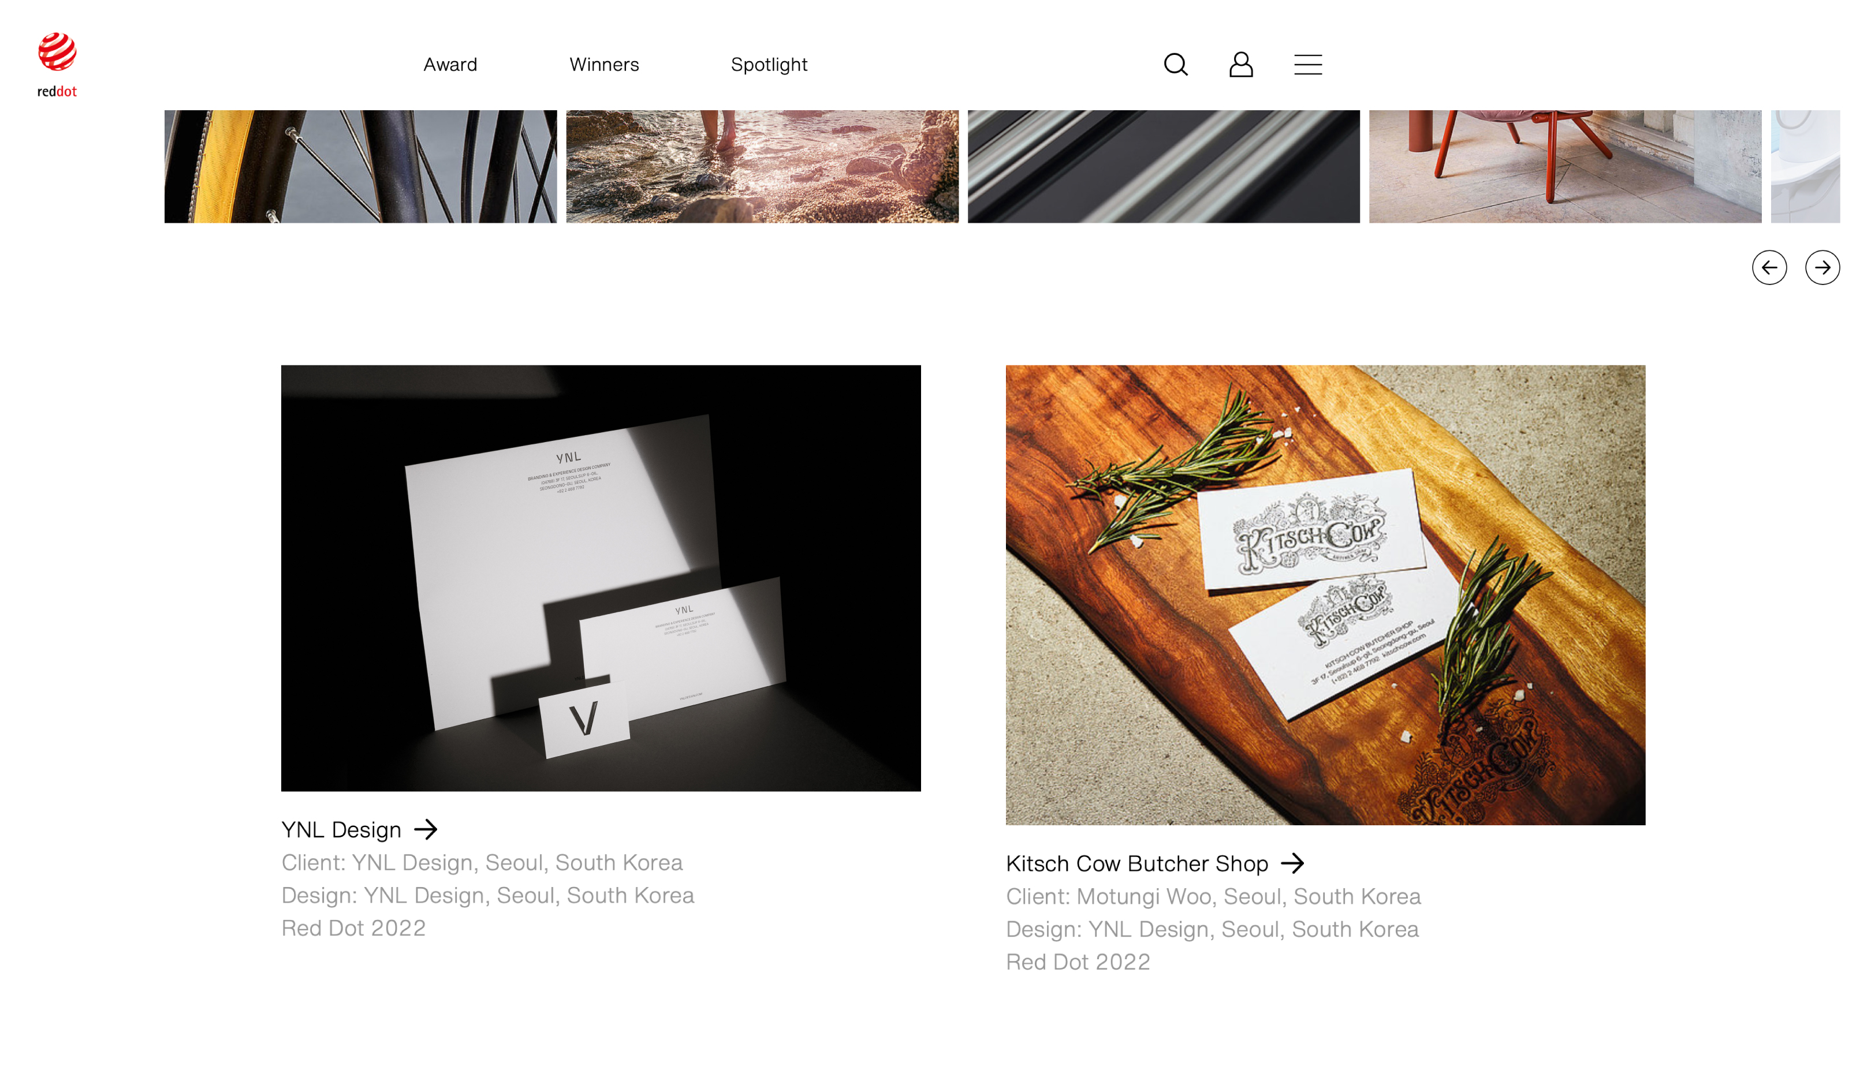The width and height of the screenshot is (1871, 1085).
Task: Open the bicycle wheel carousel image
Action: (x=360, y=166)
